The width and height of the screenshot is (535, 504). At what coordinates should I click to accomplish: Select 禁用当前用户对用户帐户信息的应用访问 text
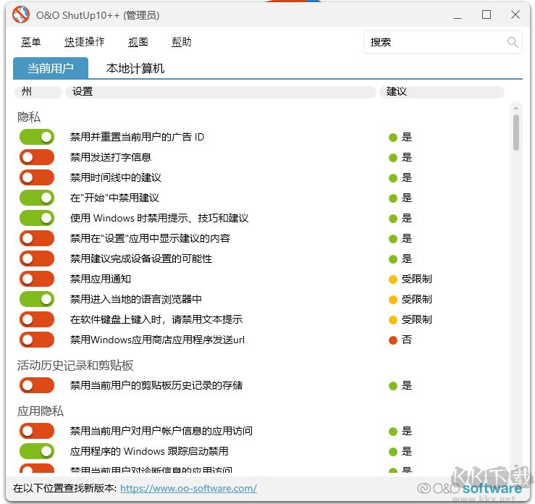pos(161,431)
